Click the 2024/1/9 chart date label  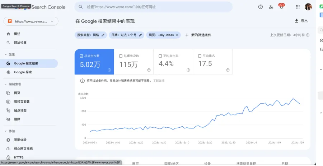click(251, 142)
